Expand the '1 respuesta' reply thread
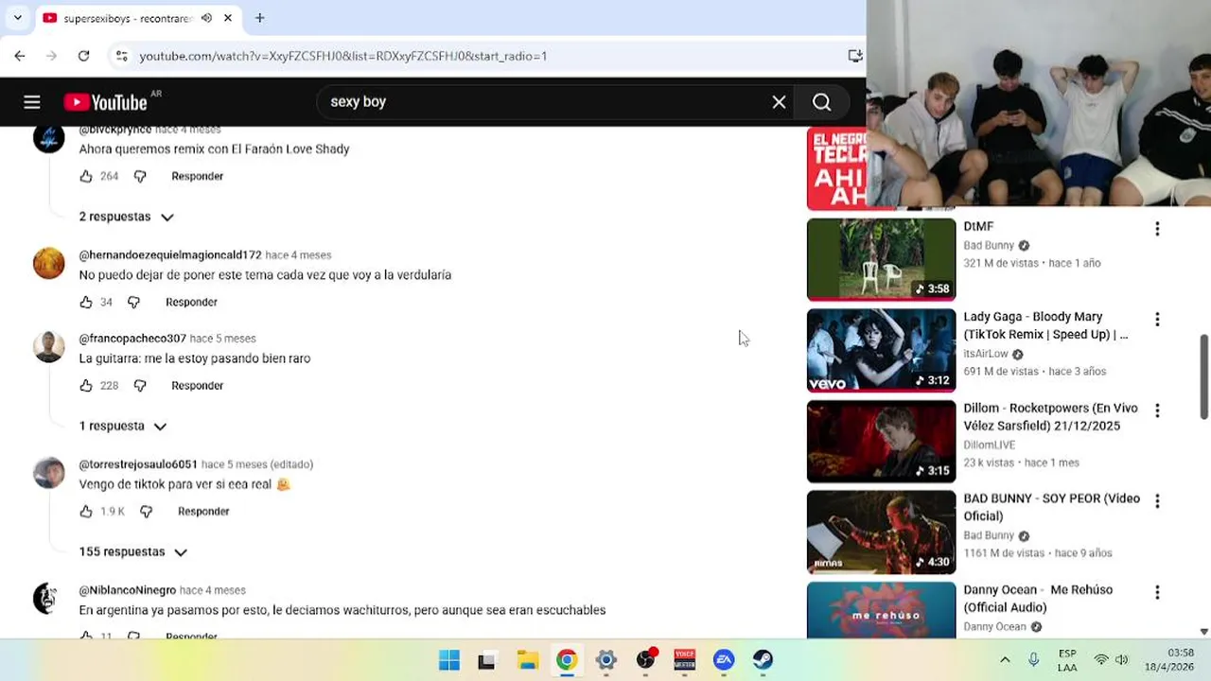The width and height of the screenshot is (1211, 681). pyautogui.click(x=123, y=426)
